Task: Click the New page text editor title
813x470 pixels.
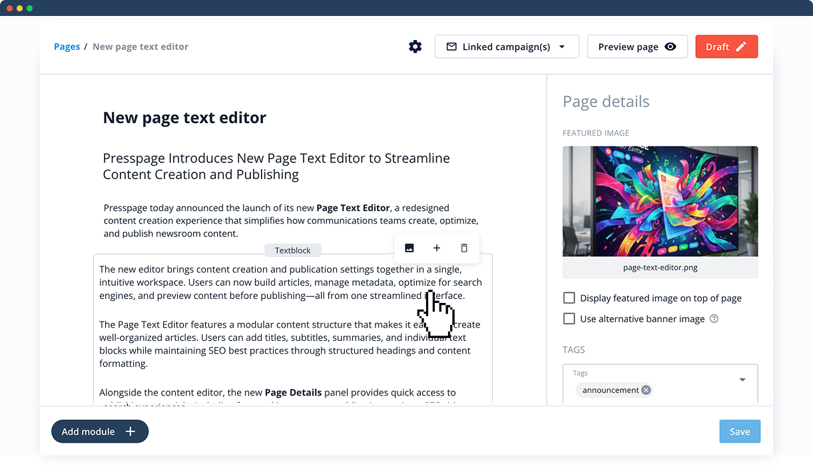Action: click(x=184, y=118)
